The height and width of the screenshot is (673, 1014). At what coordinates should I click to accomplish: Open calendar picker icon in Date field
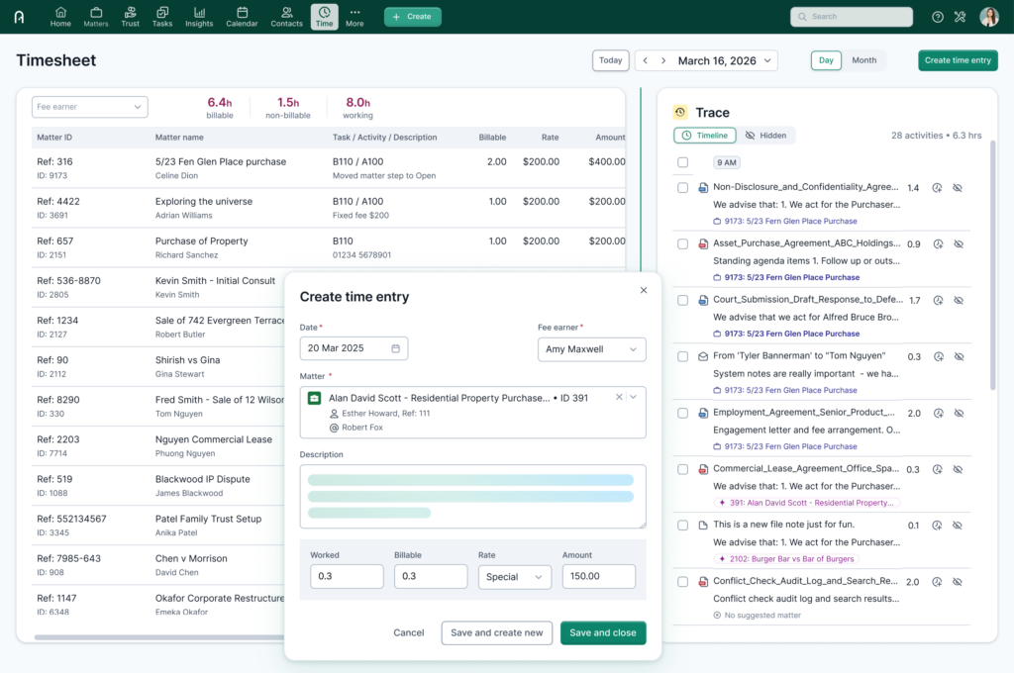(395, 348)
